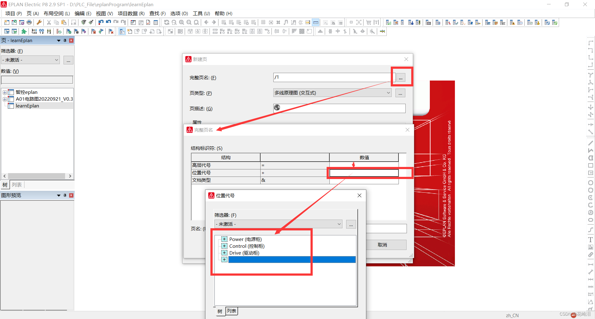Image resolution: width=595 pixels, height=319 pixels.
Task: Click the 页描述 input field
Action: 339,108
